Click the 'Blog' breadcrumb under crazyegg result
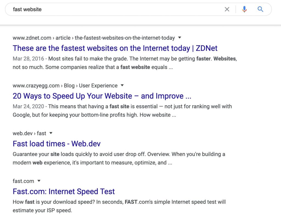 pos(69,86)
